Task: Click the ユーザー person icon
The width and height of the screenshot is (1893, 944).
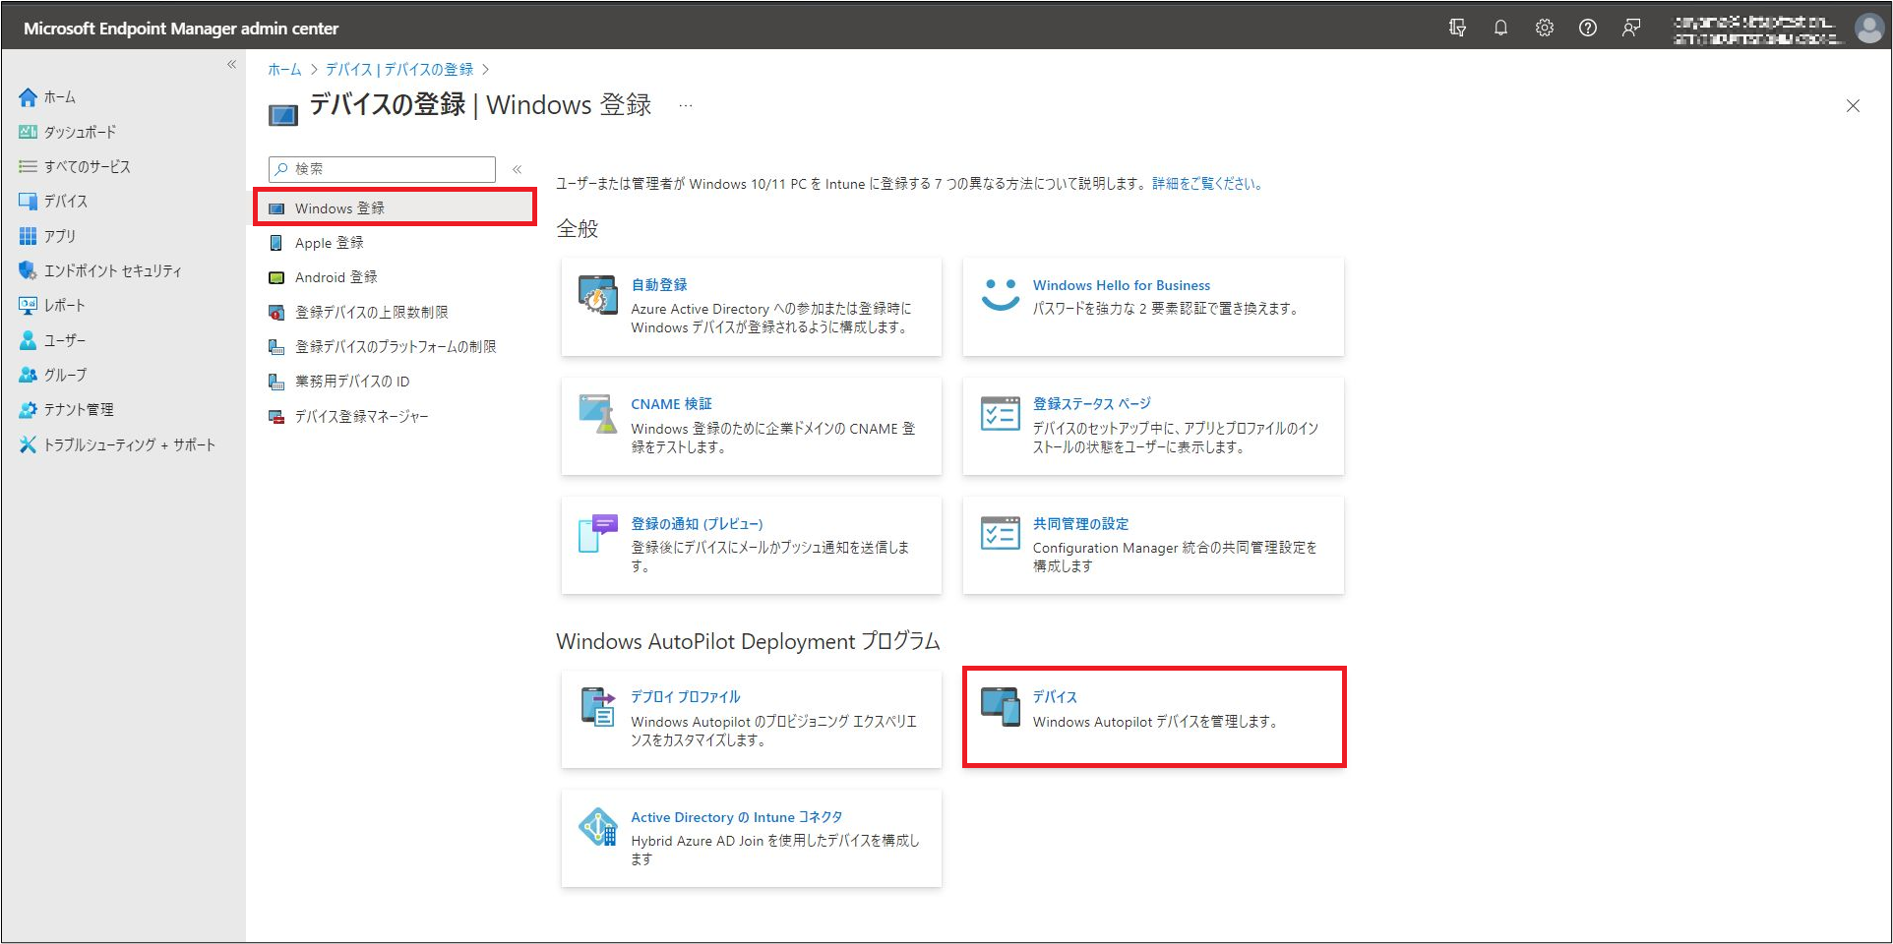Action: pyautogui.click(x=28, y=340)
